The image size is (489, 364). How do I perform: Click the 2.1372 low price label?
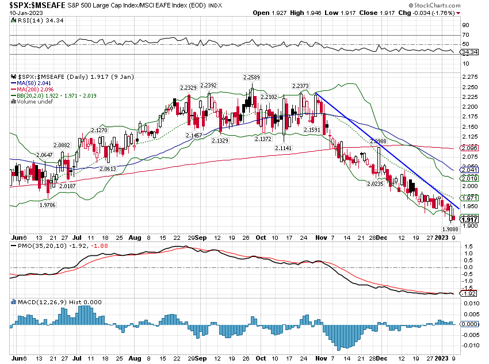pyautogui.click(x=263, y=139)
